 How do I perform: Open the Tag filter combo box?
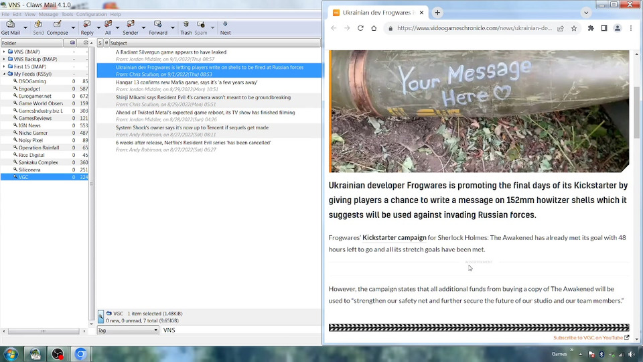(128, 330)
